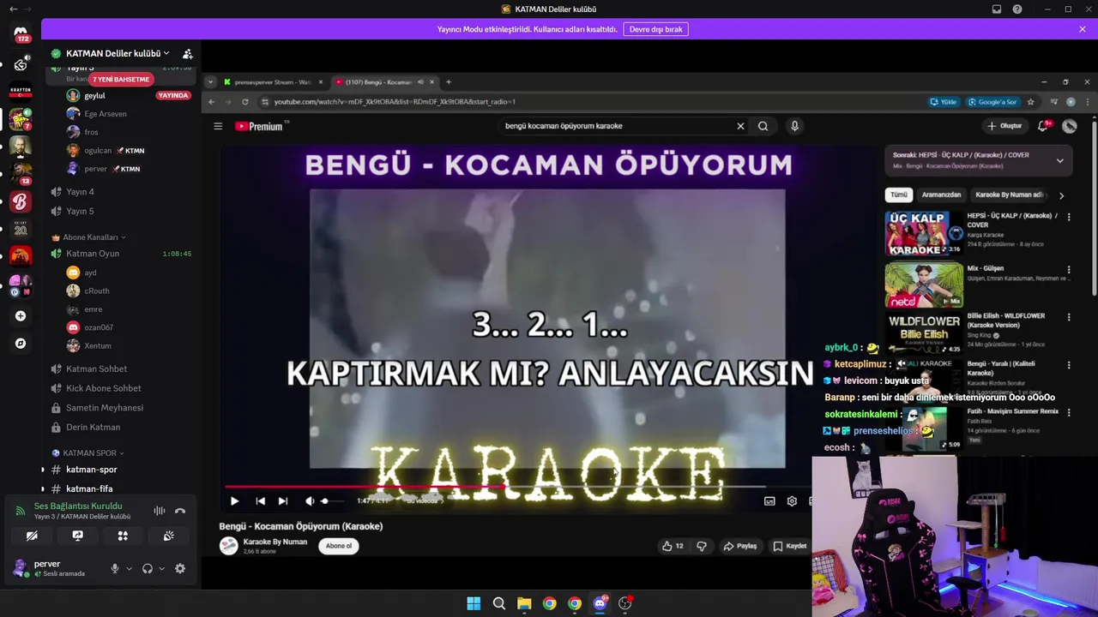Go to YouTube Premium home logo
The width and height of the screenshot is (1098, 617).
258,126
